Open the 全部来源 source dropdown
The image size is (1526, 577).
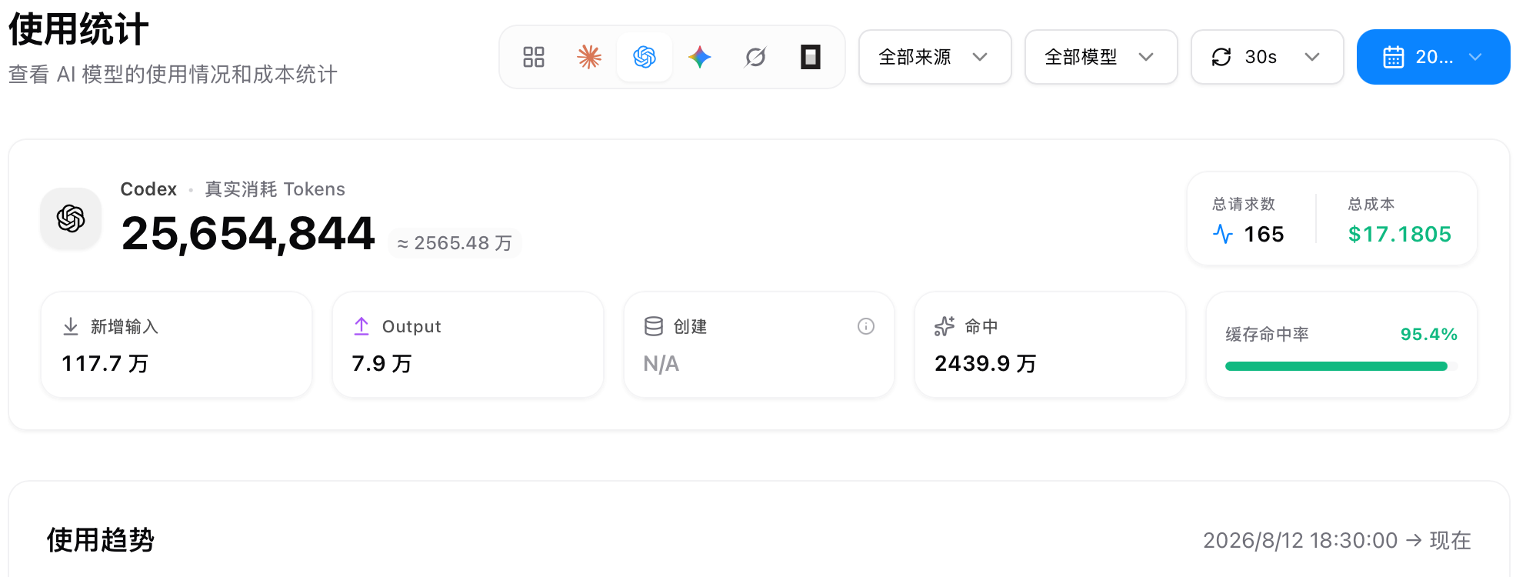[x=935, y=57]
